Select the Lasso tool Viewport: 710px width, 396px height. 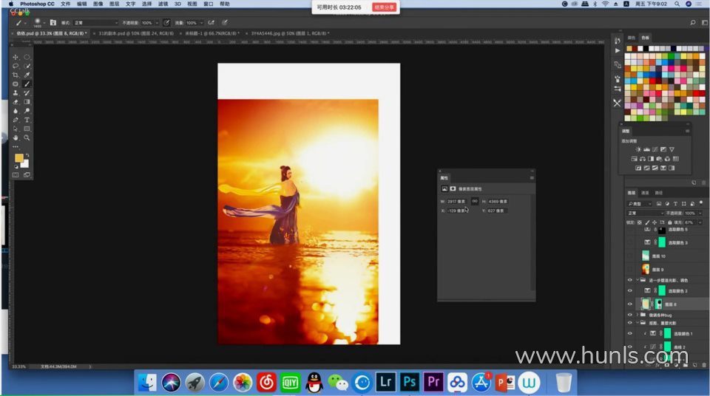[x=16, y=66]
